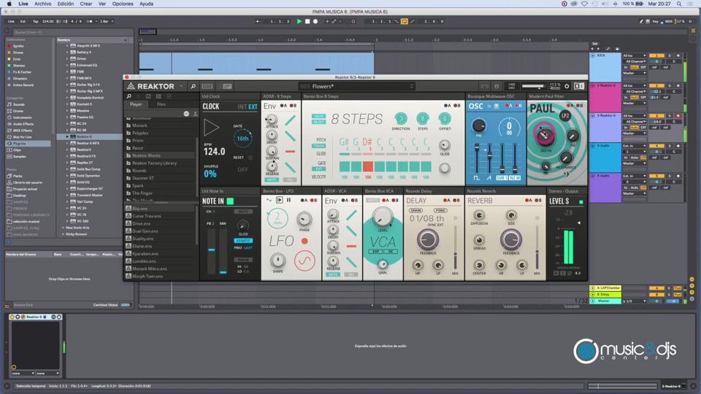Expand Nicky Romero folder
This screenshot has height=394, width=701.
click(63, 234)
